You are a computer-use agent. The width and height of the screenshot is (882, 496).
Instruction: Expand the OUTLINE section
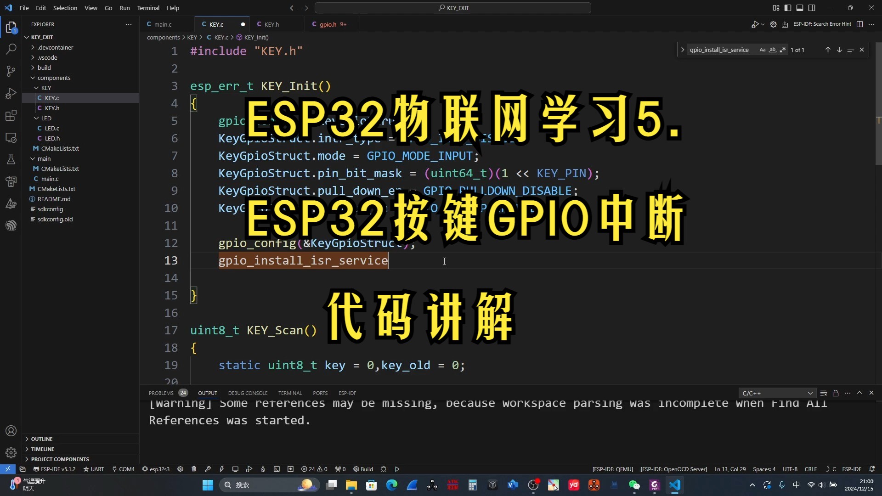(x=41, y=439)
